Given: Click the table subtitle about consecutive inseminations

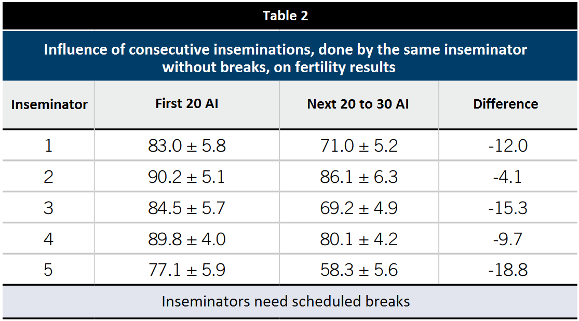Looking at the screenshot, I should coord(285,58).
